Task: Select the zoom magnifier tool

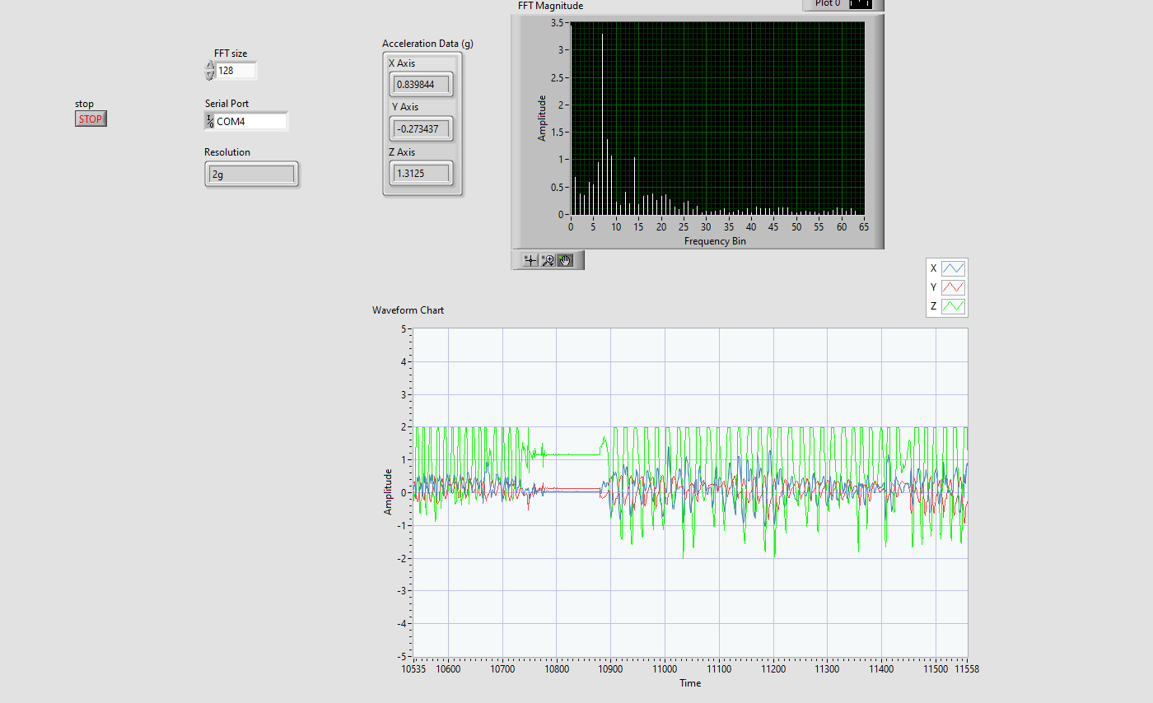Action: click(548, 258)
